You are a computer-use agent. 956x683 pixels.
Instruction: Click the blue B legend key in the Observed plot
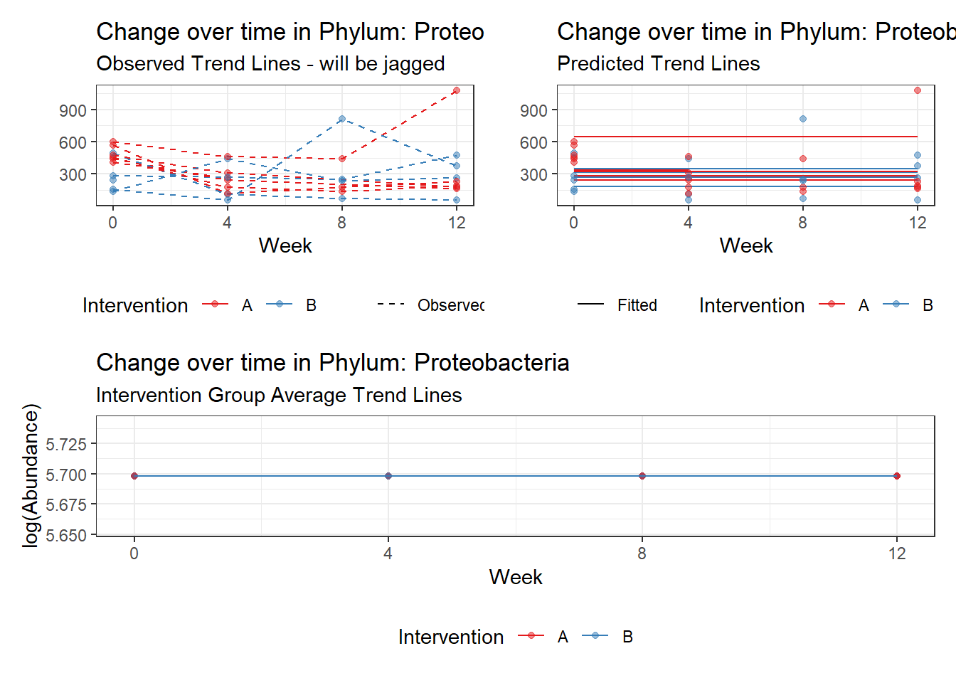[x=279, y=305]
